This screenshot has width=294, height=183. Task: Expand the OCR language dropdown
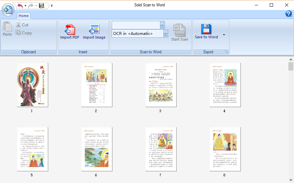click(165, 34)
